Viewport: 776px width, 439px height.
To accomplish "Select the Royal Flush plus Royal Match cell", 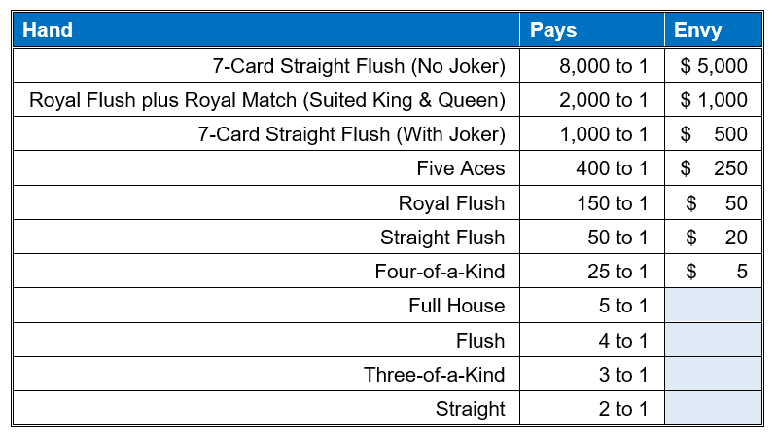I will (x=267, y=100).
